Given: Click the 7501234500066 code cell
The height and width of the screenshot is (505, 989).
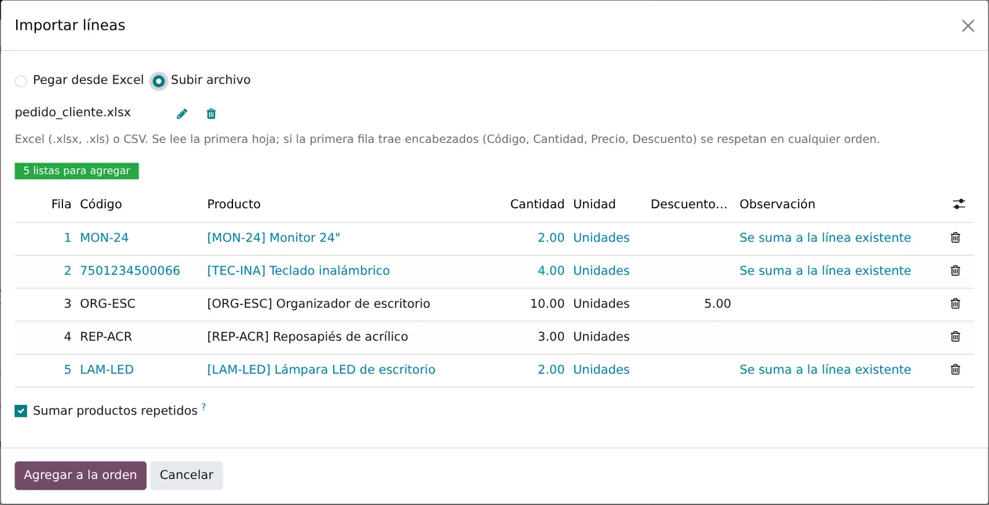Looking at the screenshot, I should click(x=130, y=271).
